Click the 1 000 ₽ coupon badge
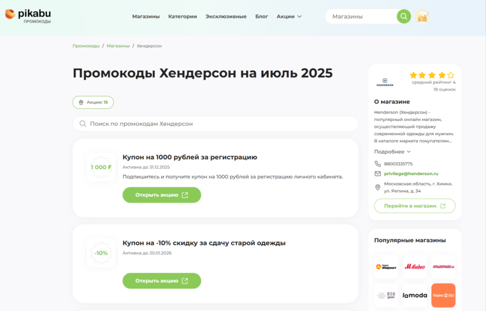 click(x=101, y=167)
